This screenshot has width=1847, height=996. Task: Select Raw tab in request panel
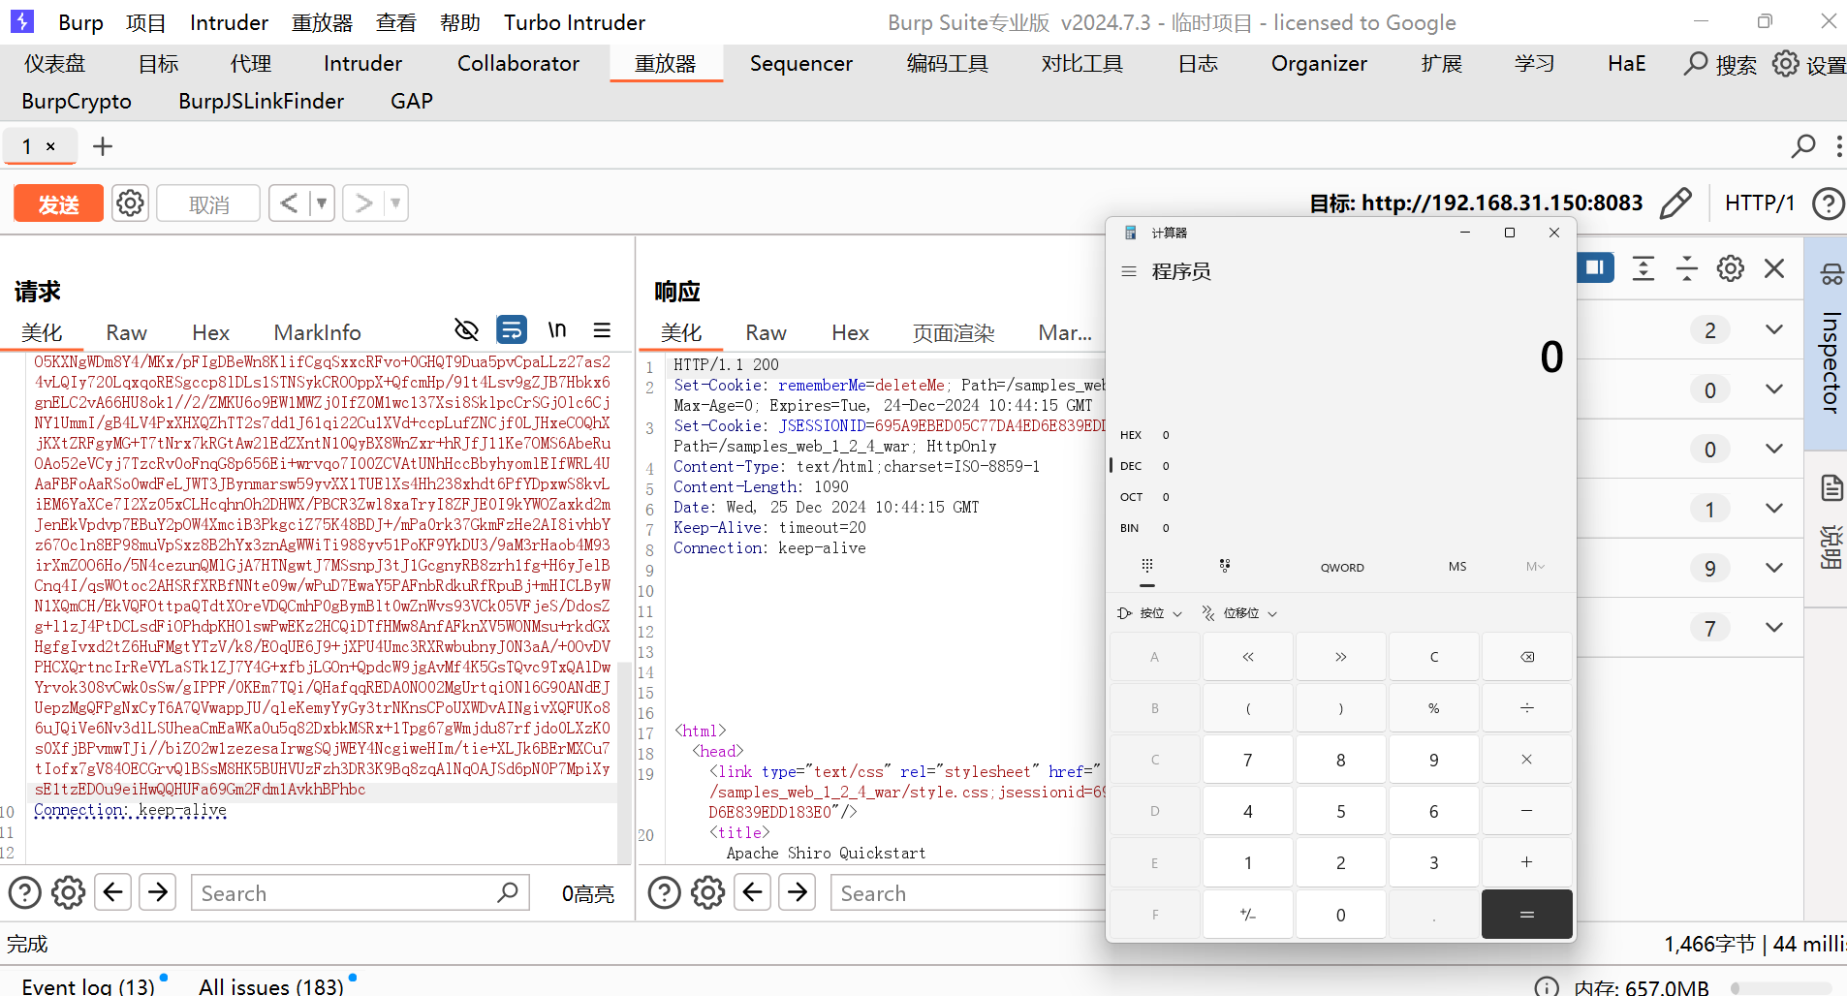(126, 332)
